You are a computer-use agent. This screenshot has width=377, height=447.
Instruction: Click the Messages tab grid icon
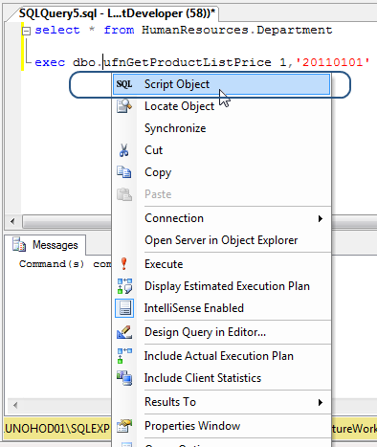(19, 244)
